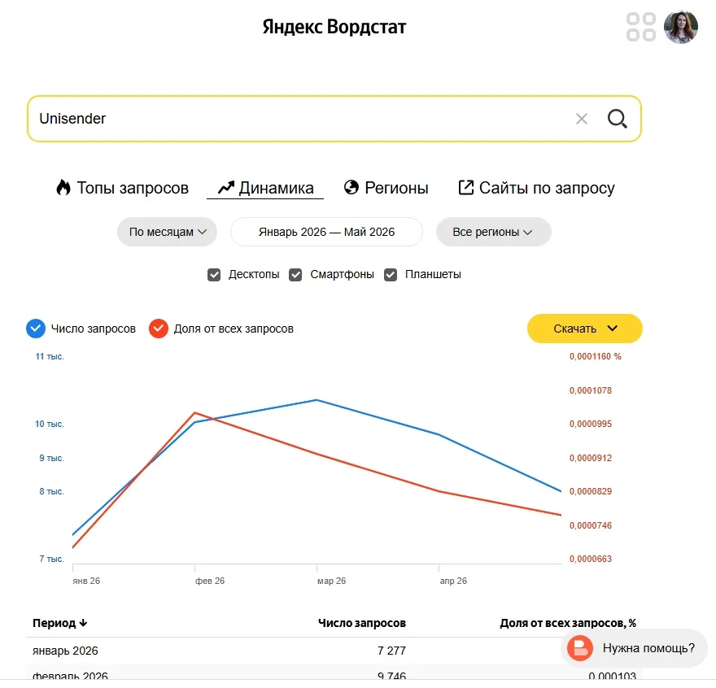Screen dimensions: 716x688
Task: Open the Нужна помощь? chat
Action: coord(634,648)
